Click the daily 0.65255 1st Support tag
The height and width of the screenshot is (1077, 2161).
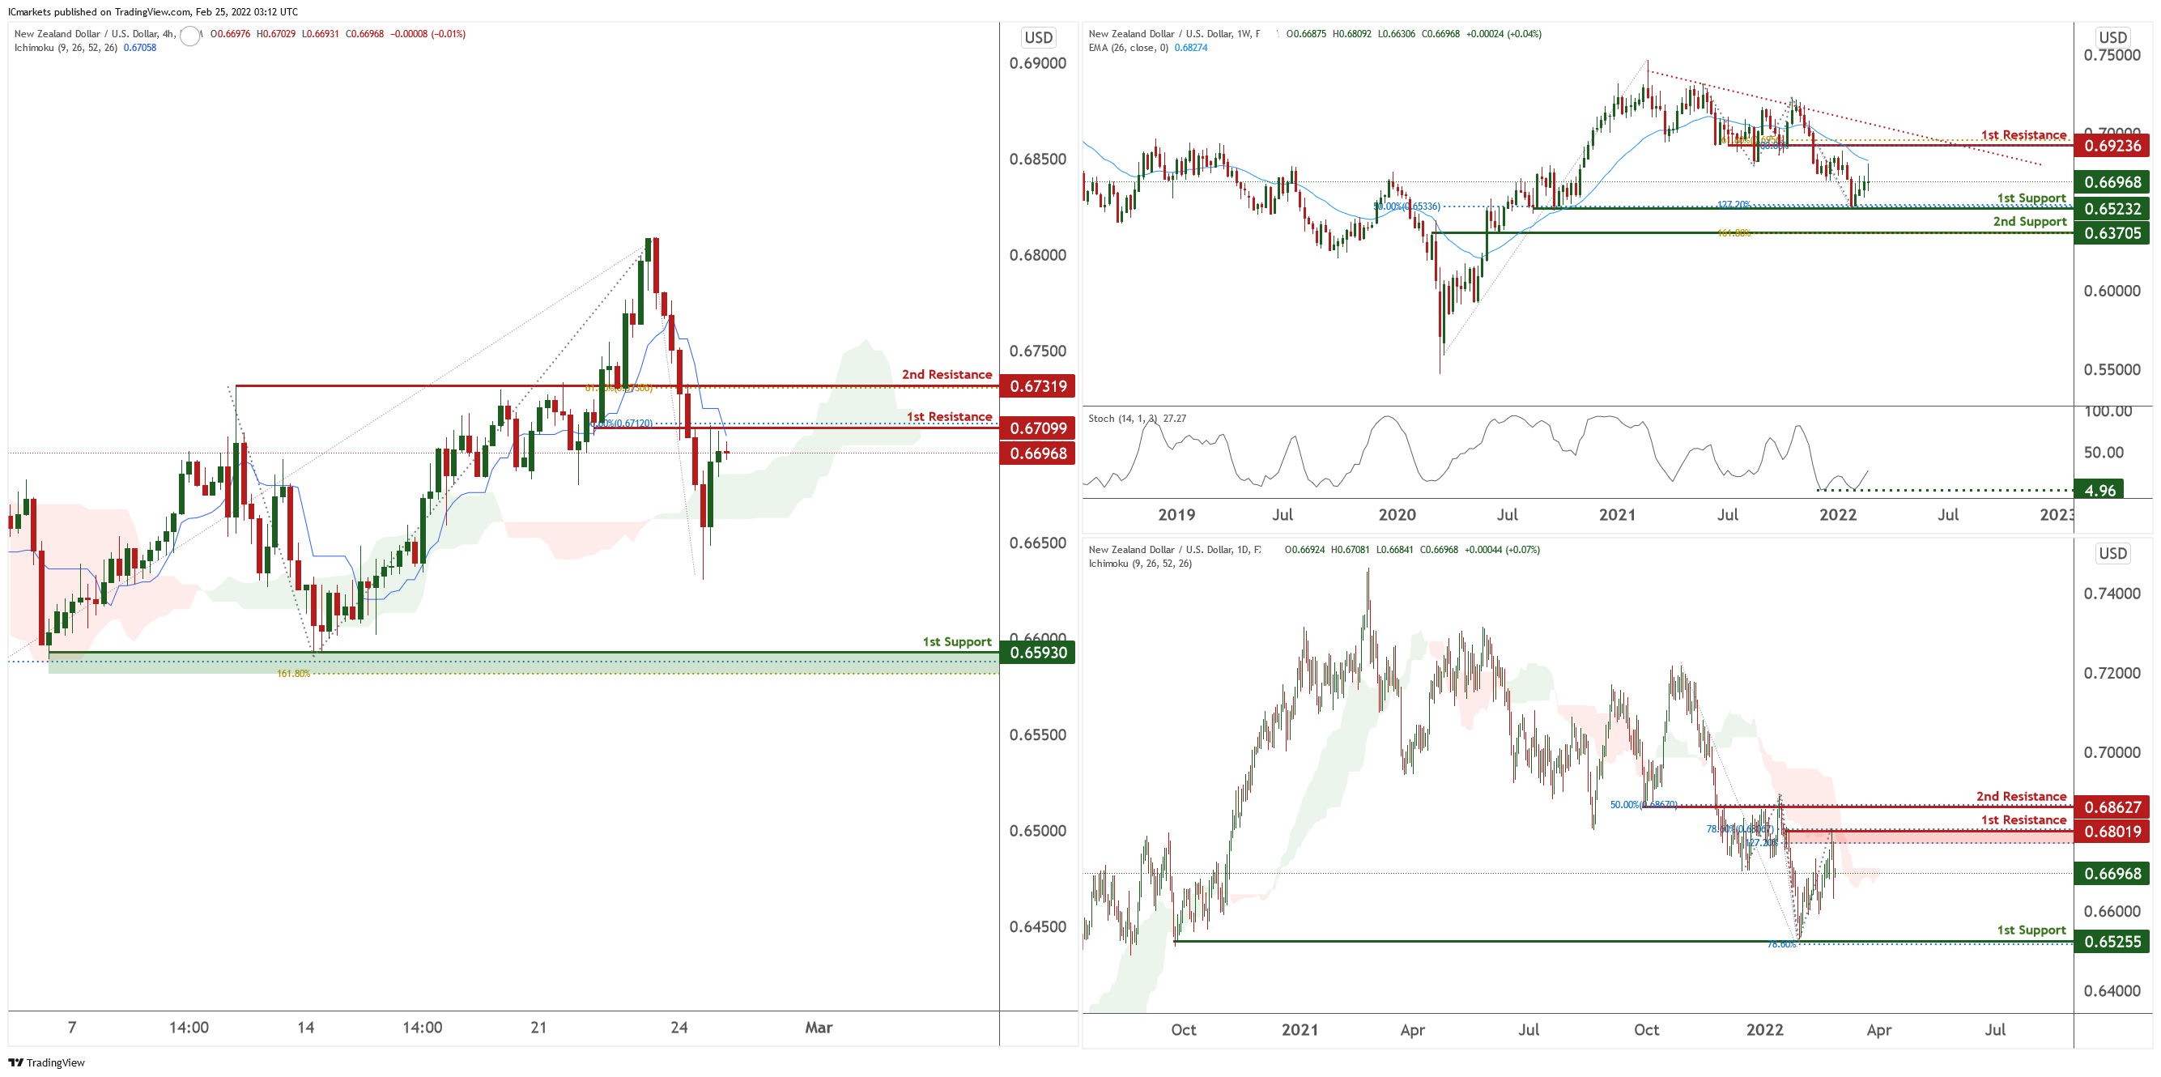(2112, 941)
